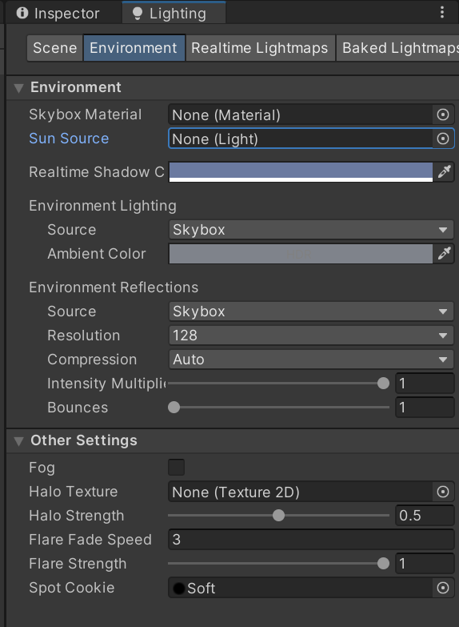459x627 pixels.
Task: Open the Spot Cookie object picker
Action: (x=443, y=588)
